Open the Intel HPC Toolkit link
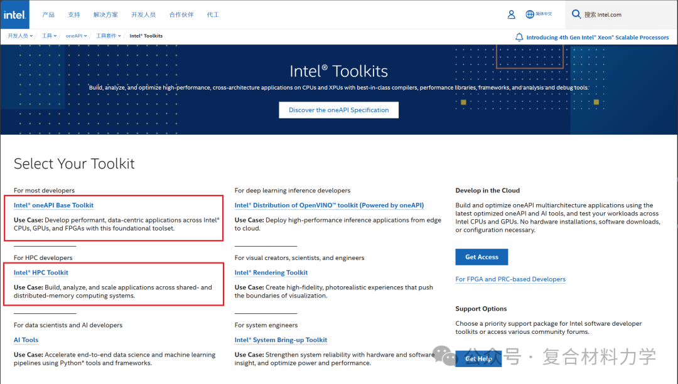Viewport: 678px width, 384px height. coord(41,272)
